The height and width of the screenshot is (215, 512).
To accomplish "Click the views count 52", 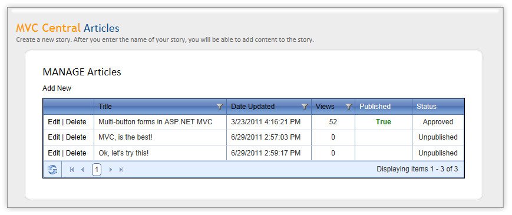I will [x=333, y=122].
